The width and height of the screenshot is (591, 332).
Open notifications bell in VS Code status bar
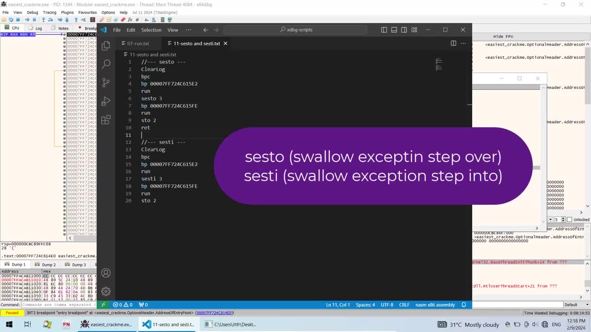click(464, 304)
